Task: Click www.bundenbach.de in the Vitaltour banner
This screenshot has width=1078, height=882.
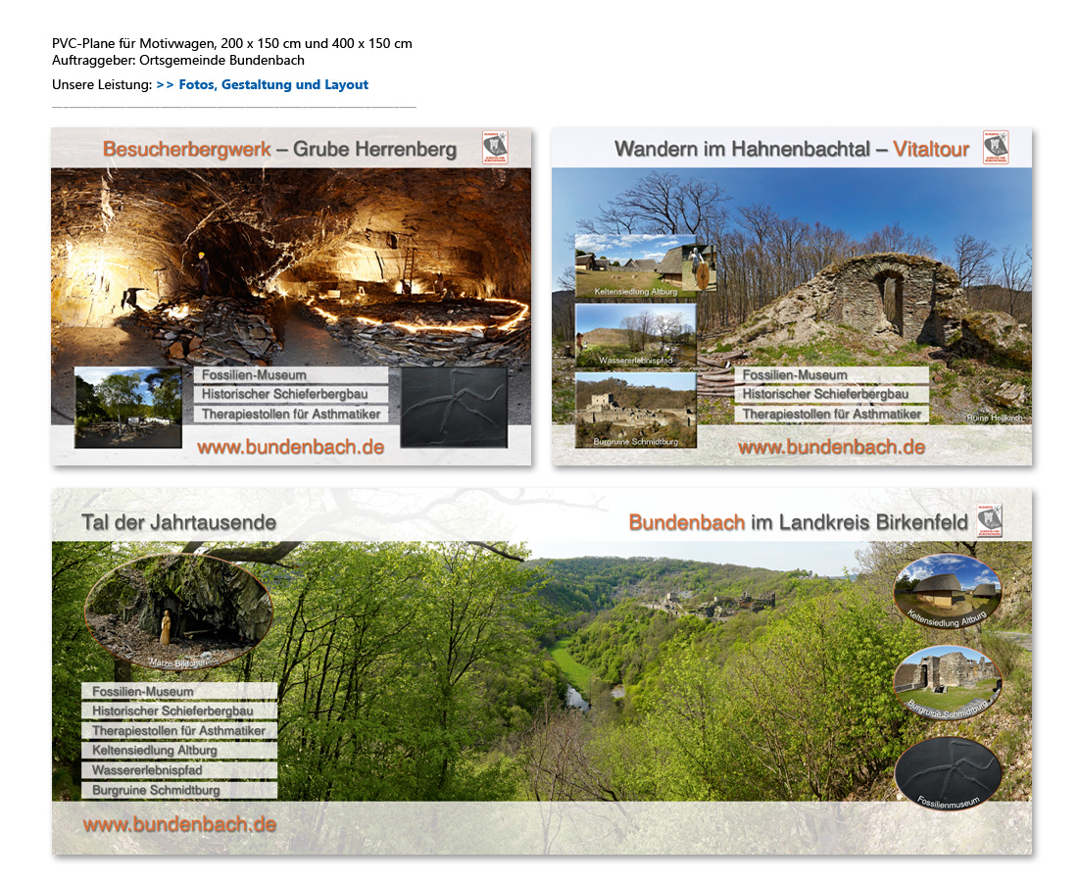Action: tap(831, 447)
